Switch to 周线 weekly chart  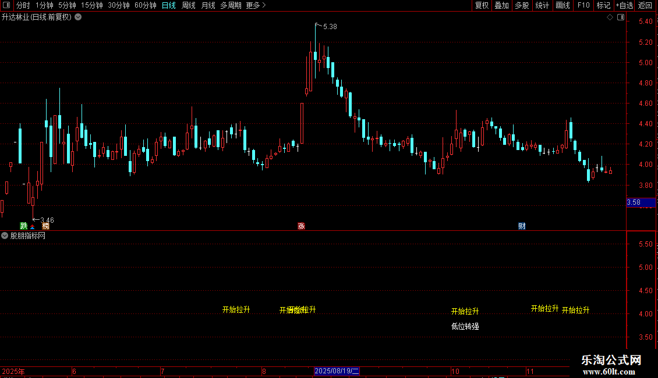[x=189, y=5]
